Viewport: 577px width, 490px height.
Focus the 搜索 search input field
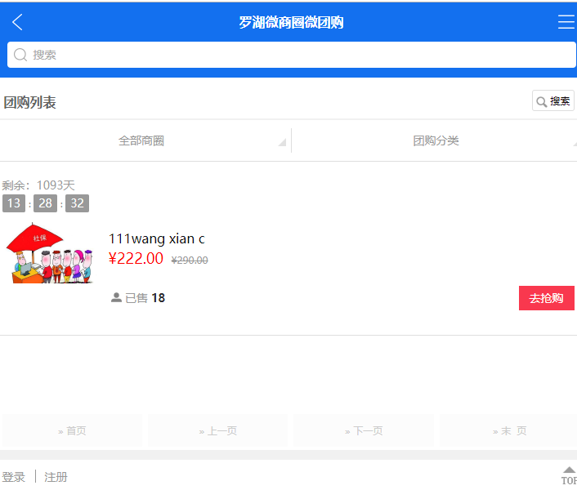coord(292,55)
